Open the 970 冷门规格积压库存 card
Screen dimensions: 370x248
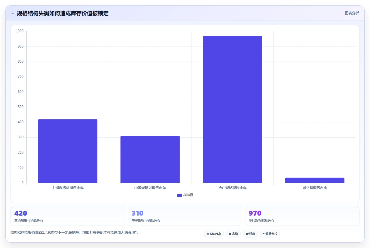point(302,216)
